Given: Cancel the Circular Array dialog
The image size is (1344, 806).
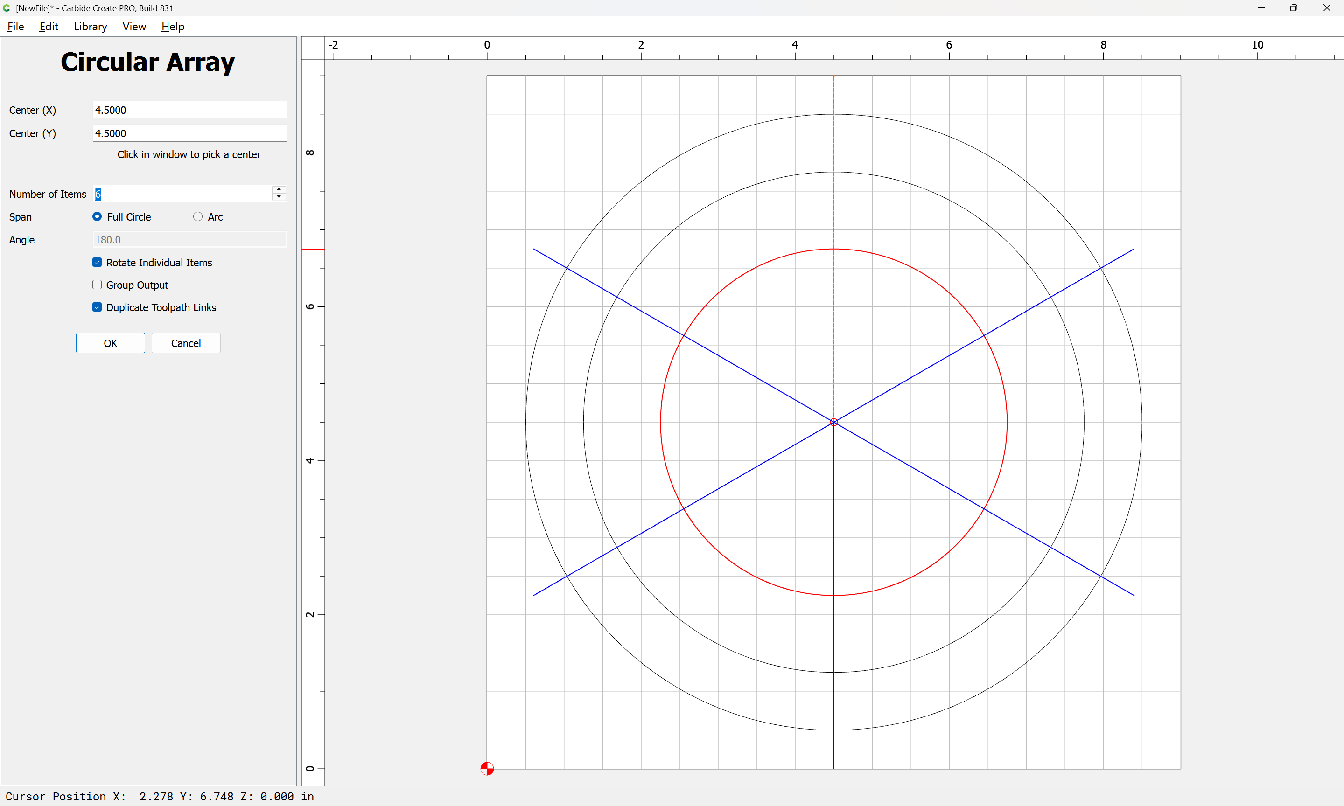Looking at the screenshot, I should pos(186,343).
